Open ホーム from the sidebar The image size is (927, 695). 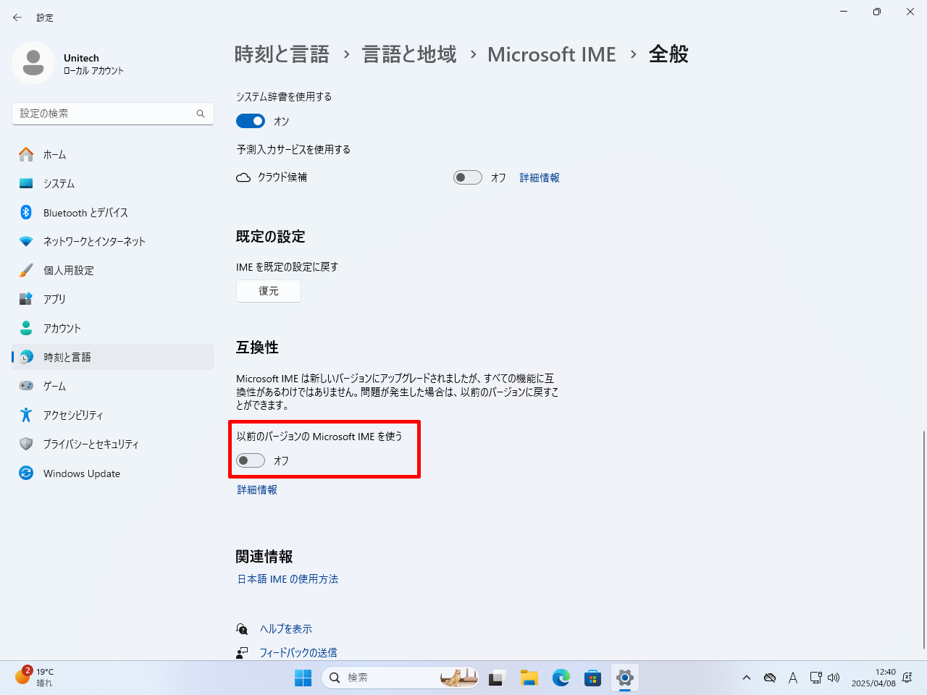coord(113,154)
